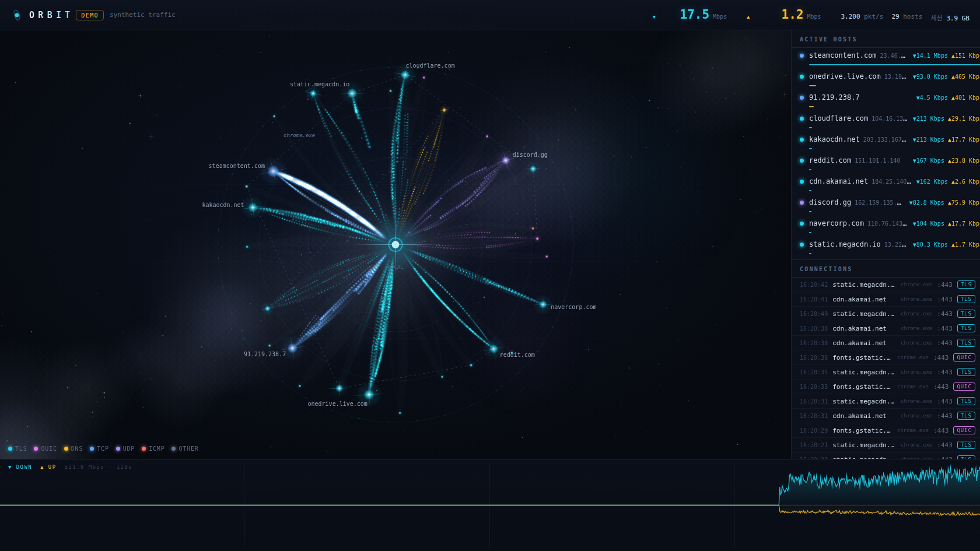The height and width of the screenshot is (551, 980).
Task: Open the 91.219.238.7 host entry in Active Hosts
Action: [885, 100]
